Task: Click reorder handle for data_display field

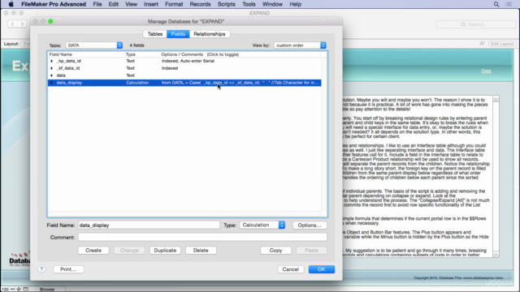Action: tap(51, 83)
